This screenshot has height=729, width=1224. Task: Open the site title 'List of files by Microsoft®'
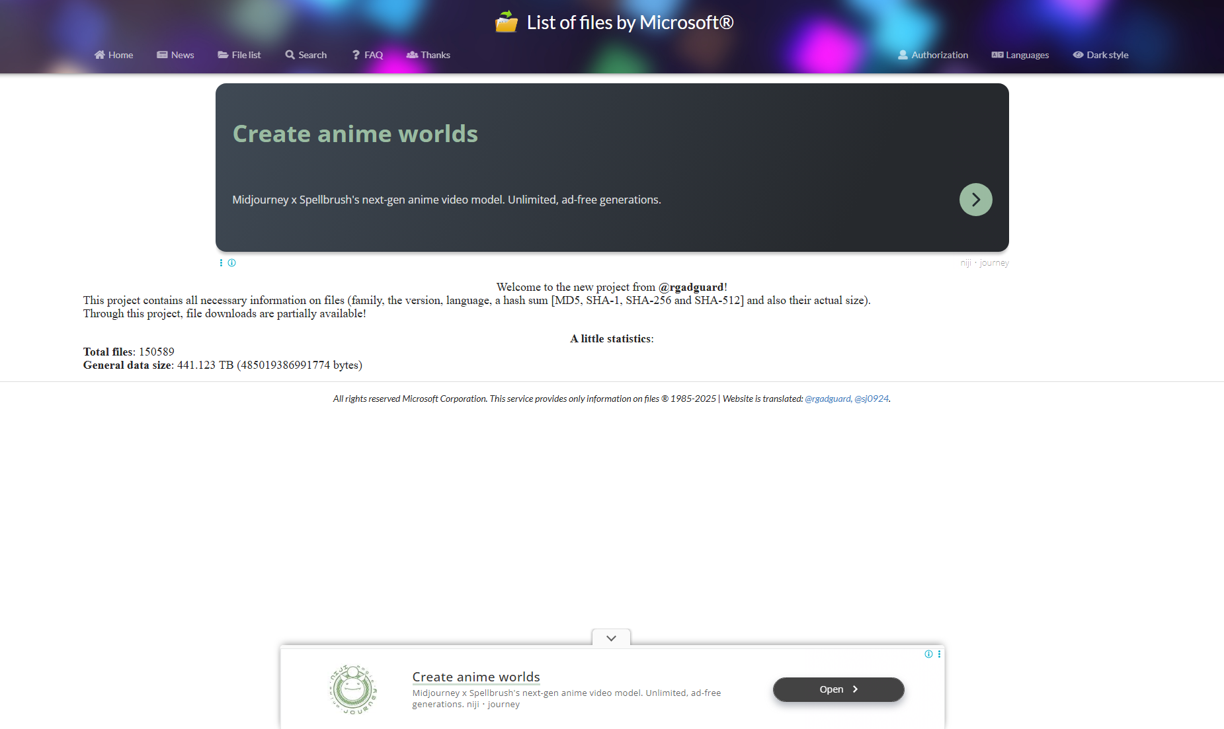630,22
